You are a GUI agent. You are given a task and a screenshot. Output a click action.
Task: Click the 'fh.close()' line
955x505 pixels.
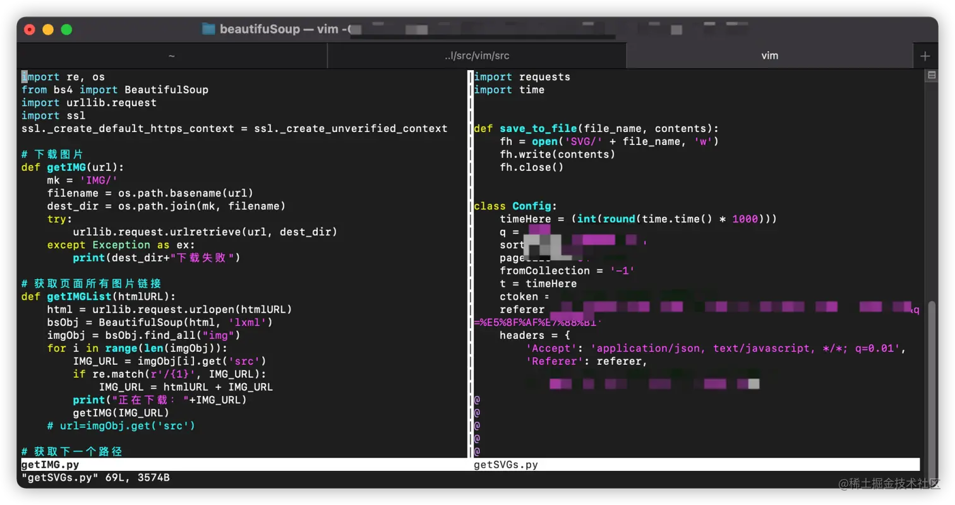[x=531, y=167]
